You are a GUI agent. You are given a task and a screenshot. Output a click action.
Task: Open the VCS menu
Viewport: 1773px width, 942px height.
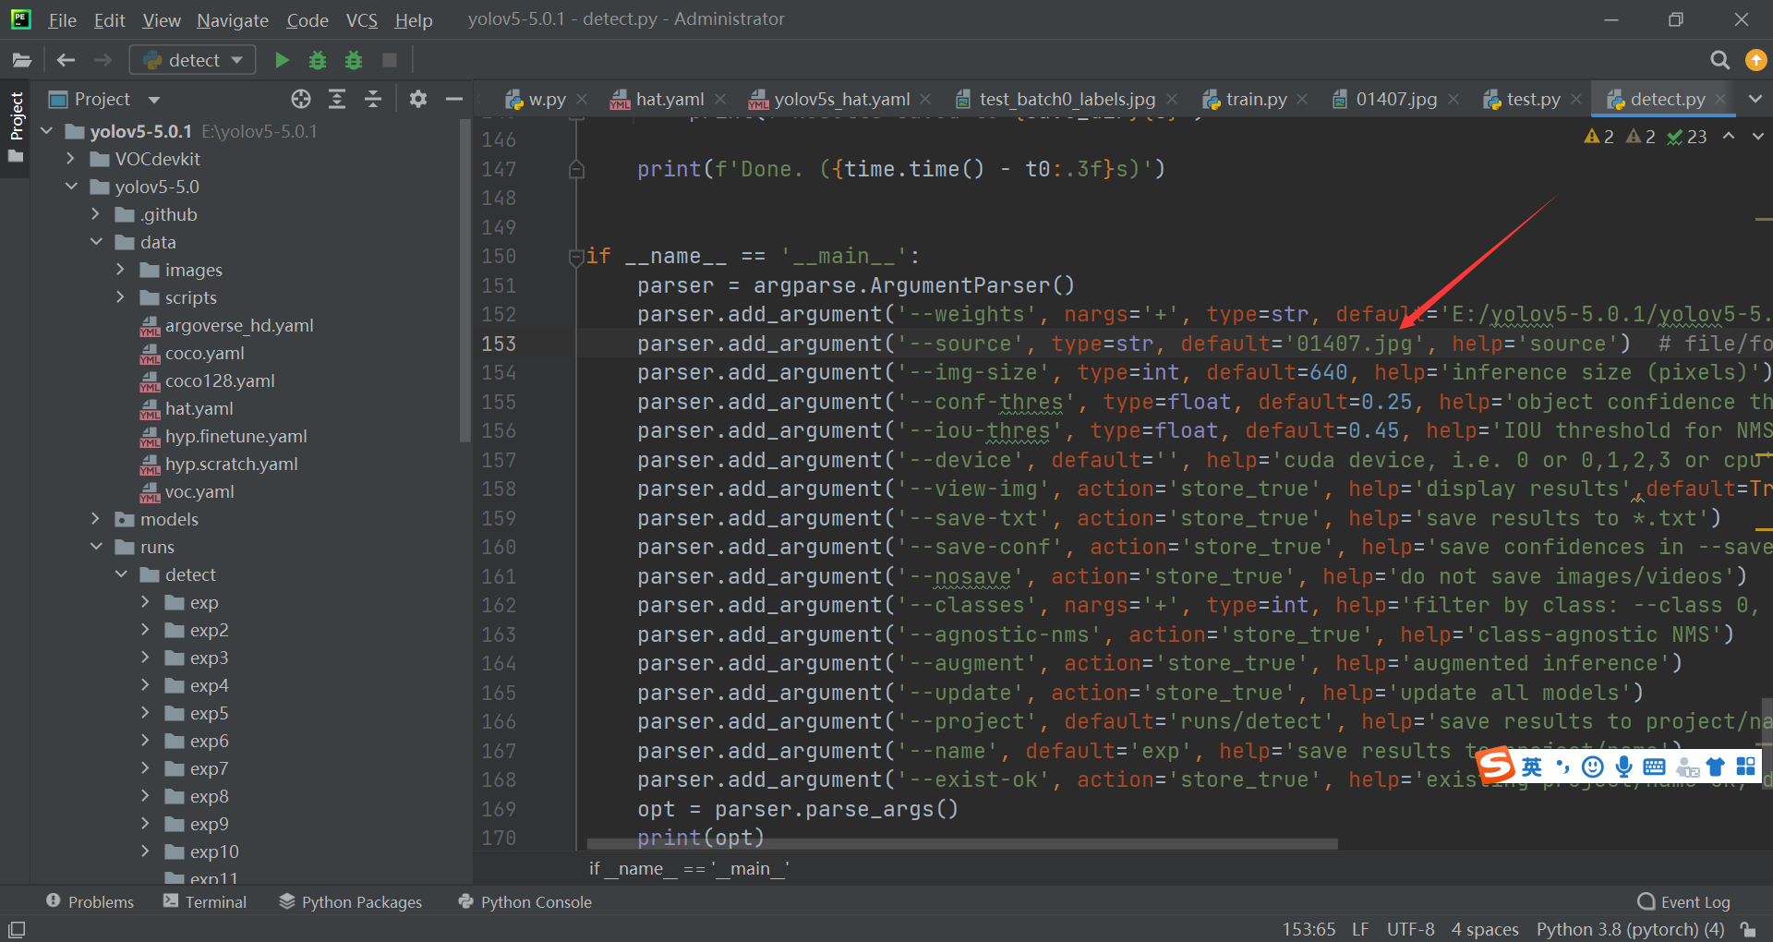pos(361,19)
